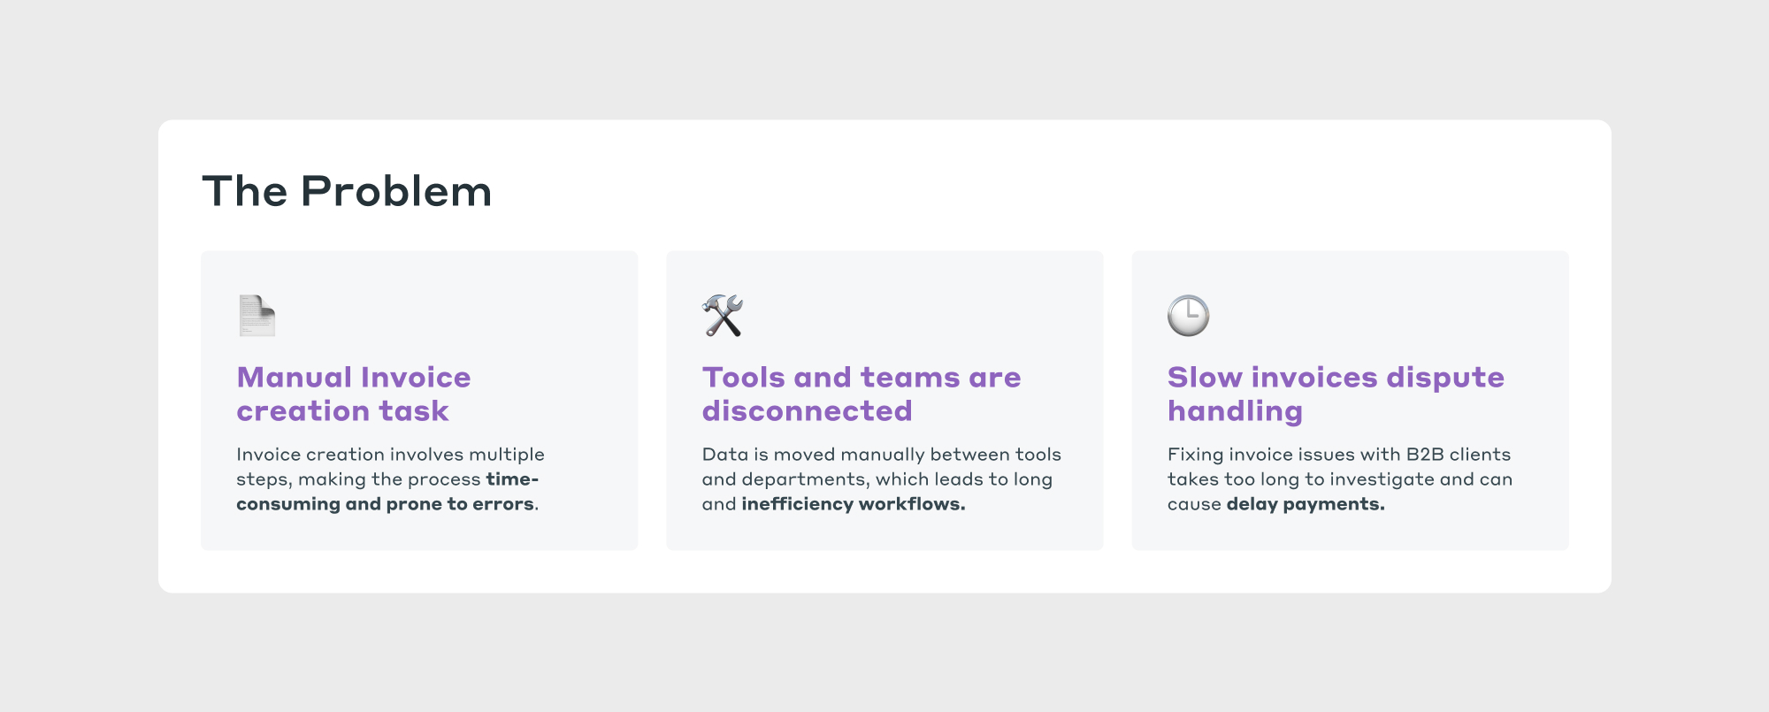Image resolution: width=1769 pixels, height=712 pixels.
Task: Select the slow dispute handling card background
Action: pos(1351,401)
